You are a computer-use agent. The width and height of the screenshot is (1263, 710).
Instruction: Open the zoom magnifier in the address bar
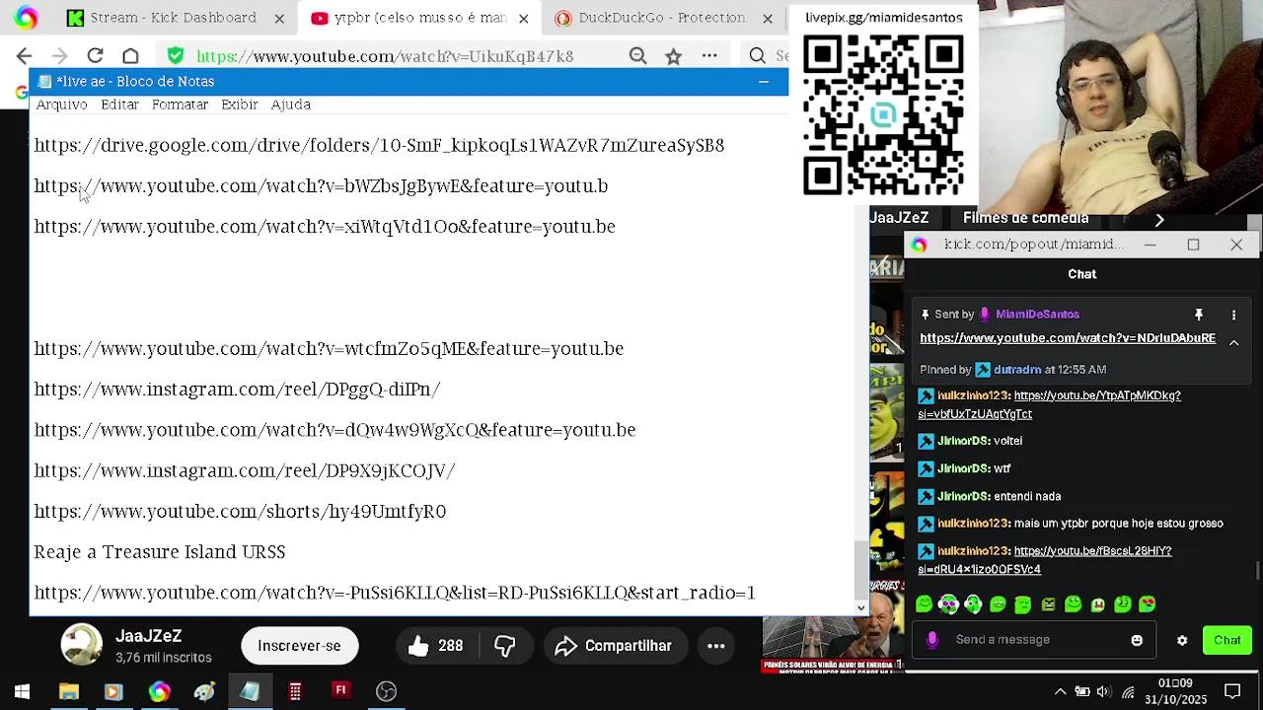point(638,56)
